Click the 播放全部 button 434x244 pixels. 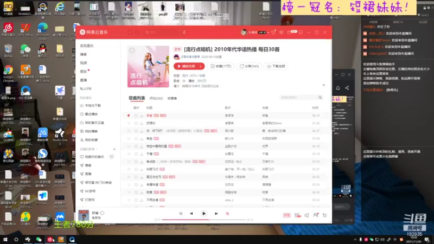pyautogui.click(x=186, y=66)
